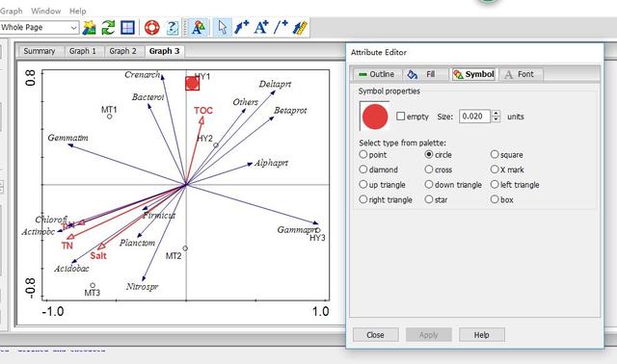Click the Apply button
The height and width of the screenshot is (364, 617).
point(428,335)
